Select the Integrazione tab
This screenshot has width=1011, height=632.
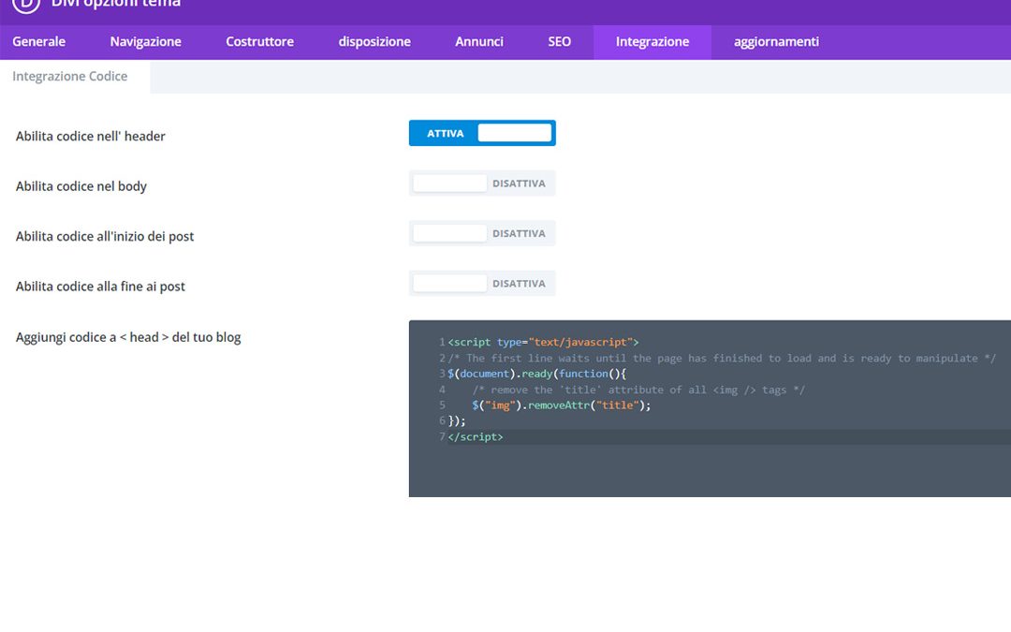(652, 42)
